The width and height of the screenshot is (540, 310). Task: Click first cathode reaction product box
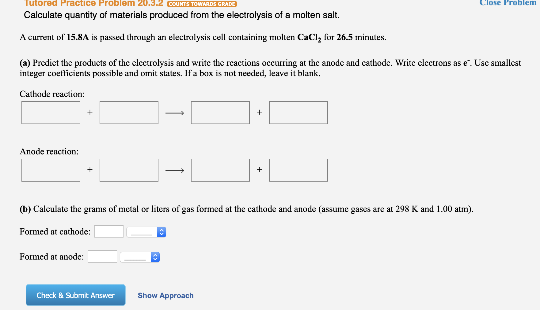point(220,112)
